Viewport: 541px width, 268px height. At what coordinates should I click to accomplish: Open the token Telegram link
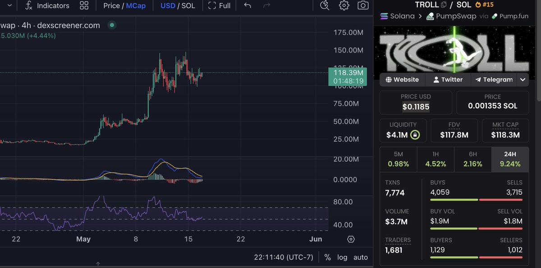494,80
